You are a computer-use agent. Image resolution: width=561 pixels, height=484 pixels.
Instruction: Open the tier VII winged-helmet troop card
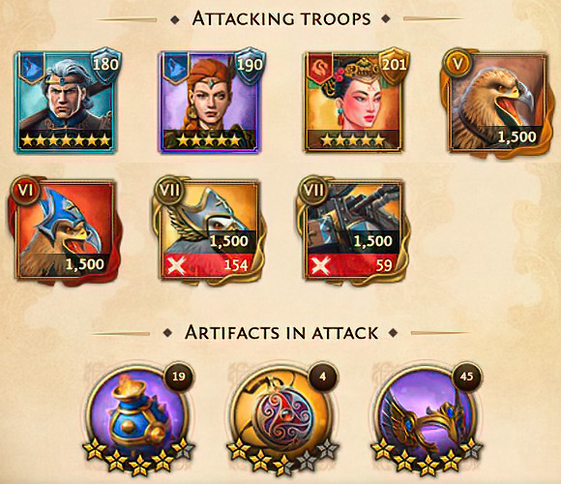pyautogui.click(x=210, y=231)
